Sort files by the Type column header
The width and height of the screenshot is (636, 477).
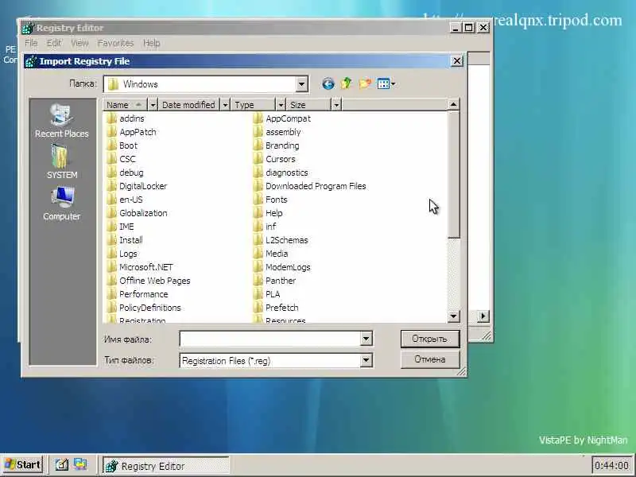pos(254,105)
